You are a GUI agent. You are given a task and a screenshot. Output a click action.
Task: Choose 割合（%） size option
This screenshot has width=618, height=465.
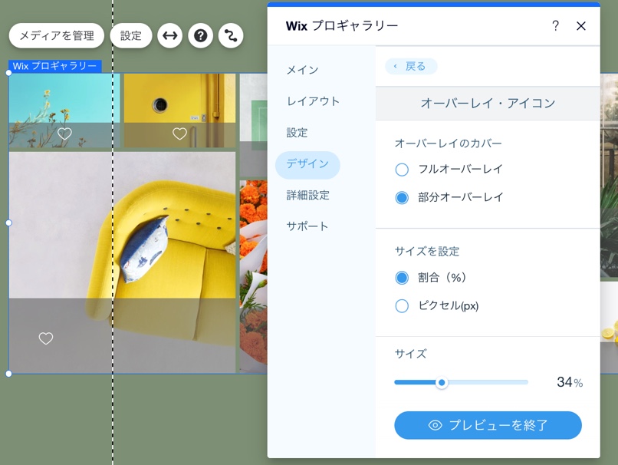(402, 278)
